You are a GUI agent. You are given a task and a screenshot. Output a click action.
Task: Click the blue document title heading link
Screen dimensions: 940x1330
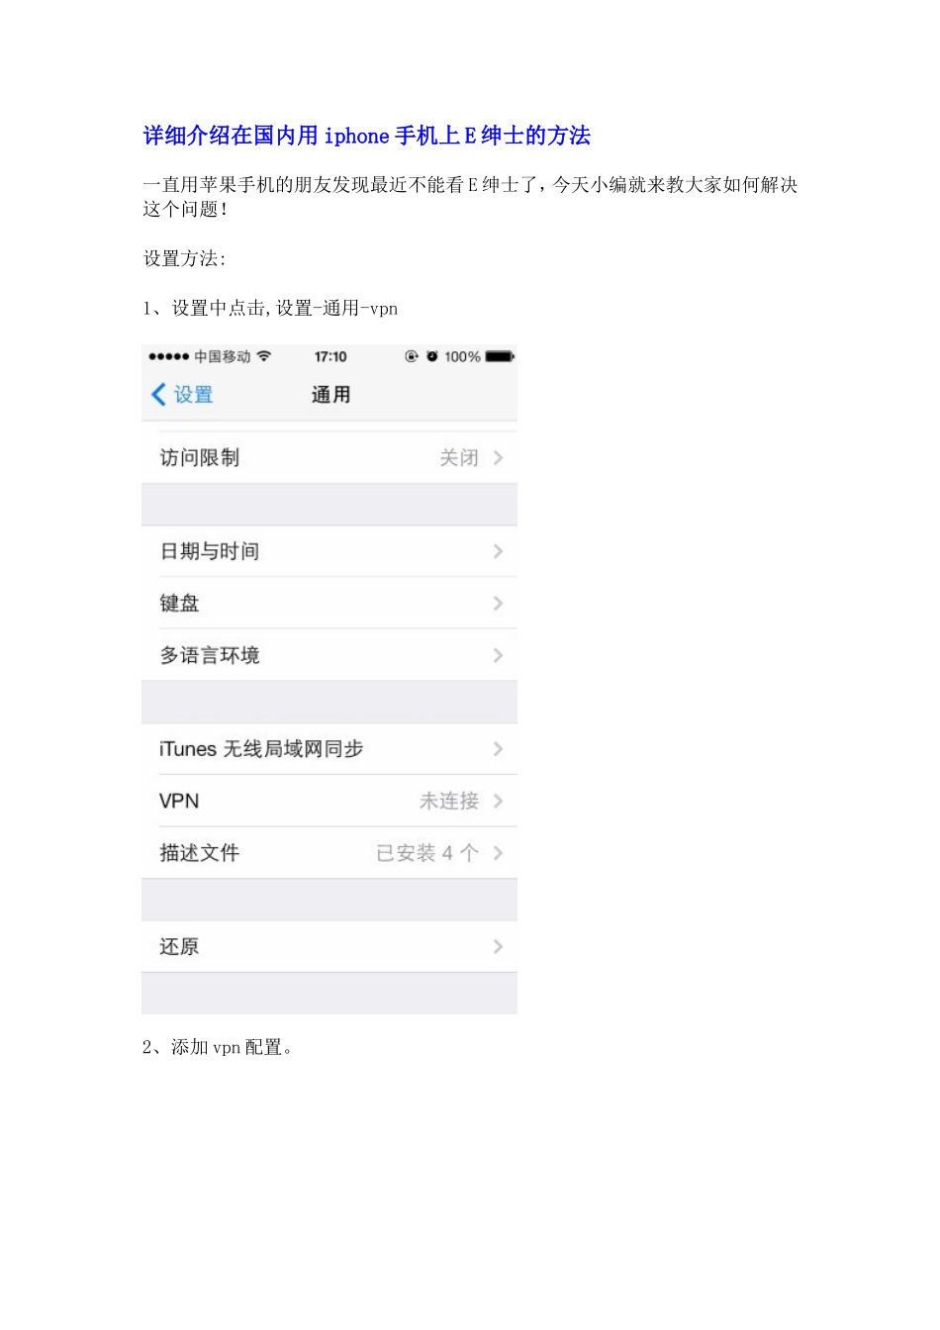[367, 136]
